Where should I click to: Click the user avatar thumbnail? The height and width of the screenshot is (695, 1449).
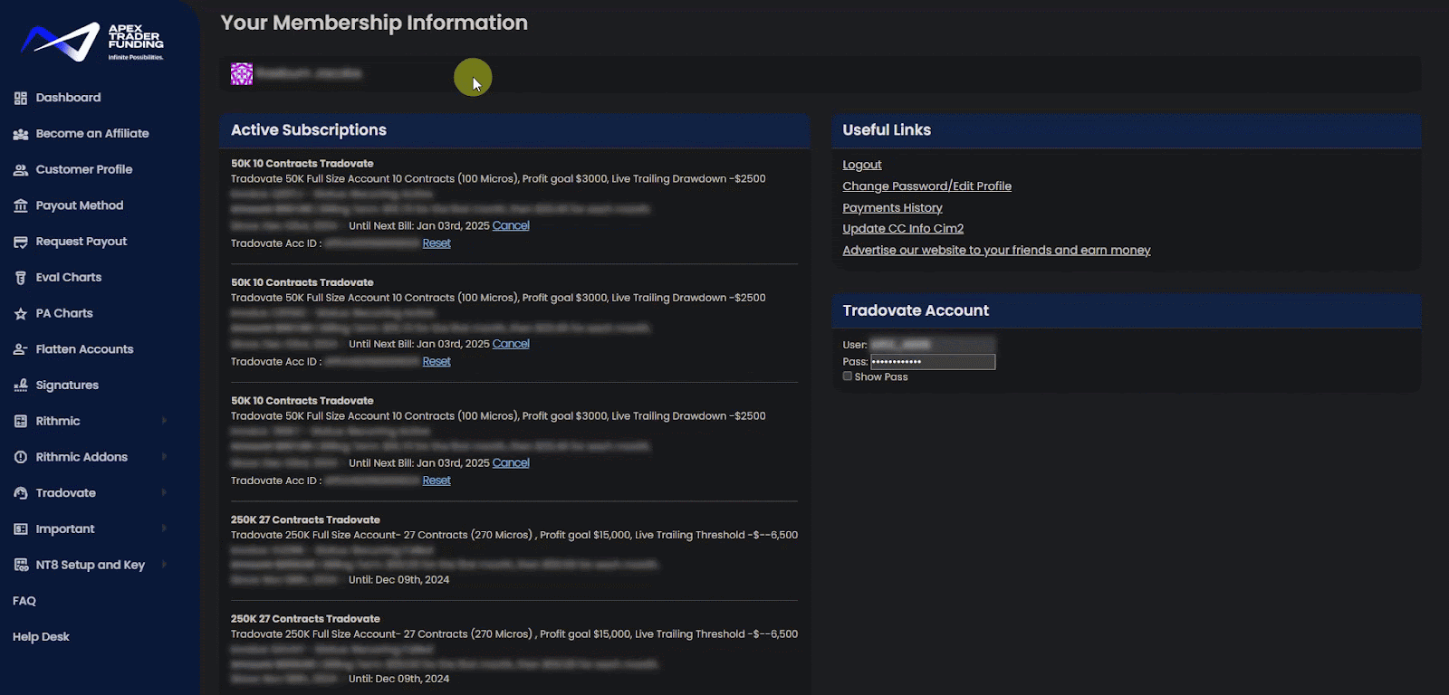point(242,74)
